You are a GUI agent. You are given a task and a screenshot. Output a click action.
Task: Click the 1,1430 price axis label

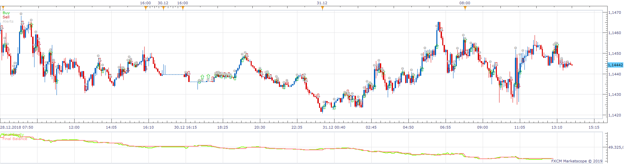point(614,94)
